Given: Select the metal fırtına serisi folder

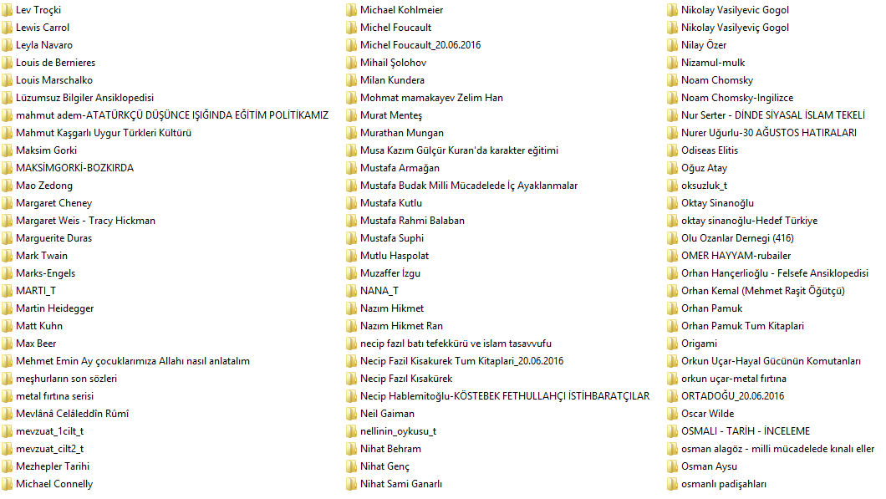Looking at the screenshot, I should [55, 396].
